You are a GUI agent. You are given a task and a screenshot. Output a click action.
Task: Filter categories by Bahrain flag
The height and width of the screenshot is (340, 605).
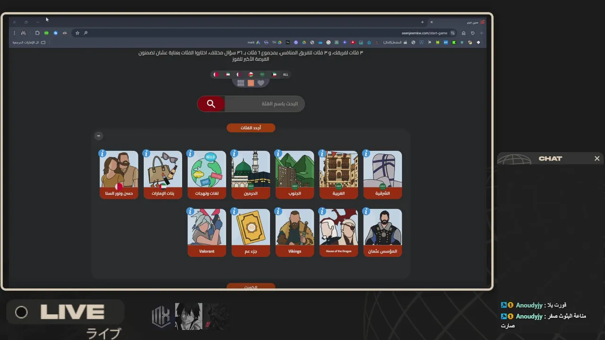[x=216, y=75]
